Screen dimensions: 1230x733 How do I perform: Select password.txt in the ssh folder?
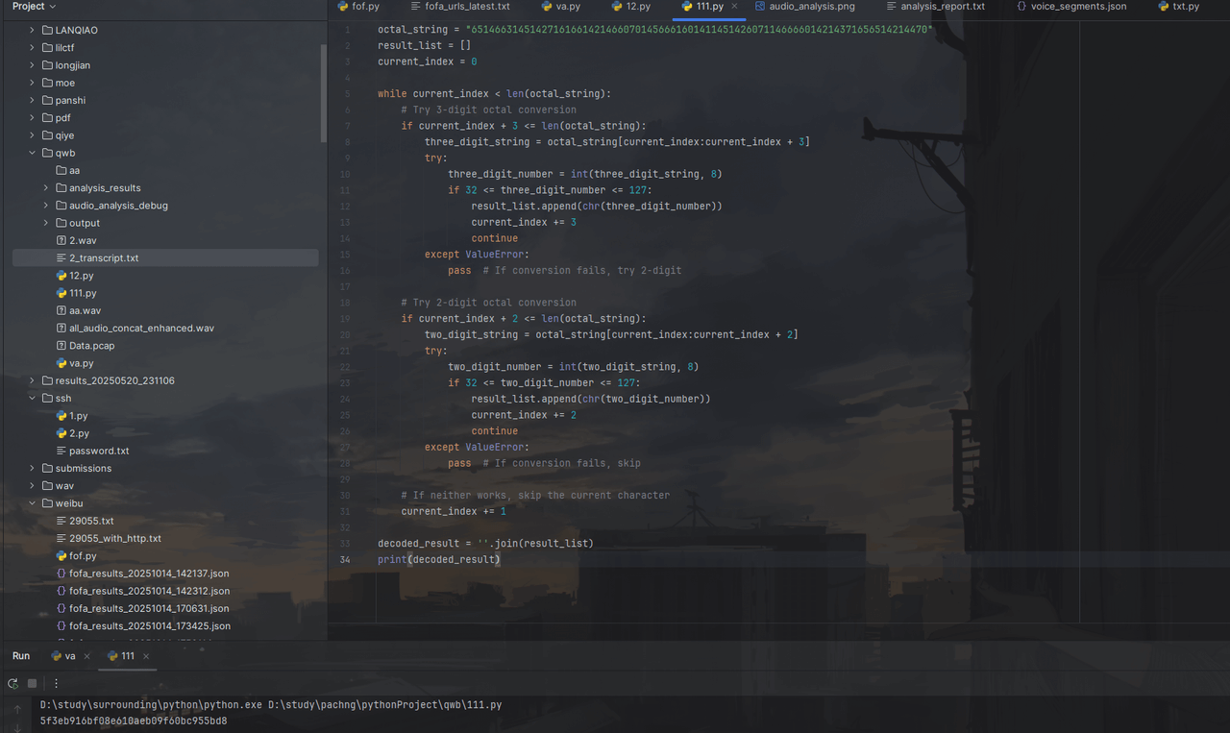98,451
